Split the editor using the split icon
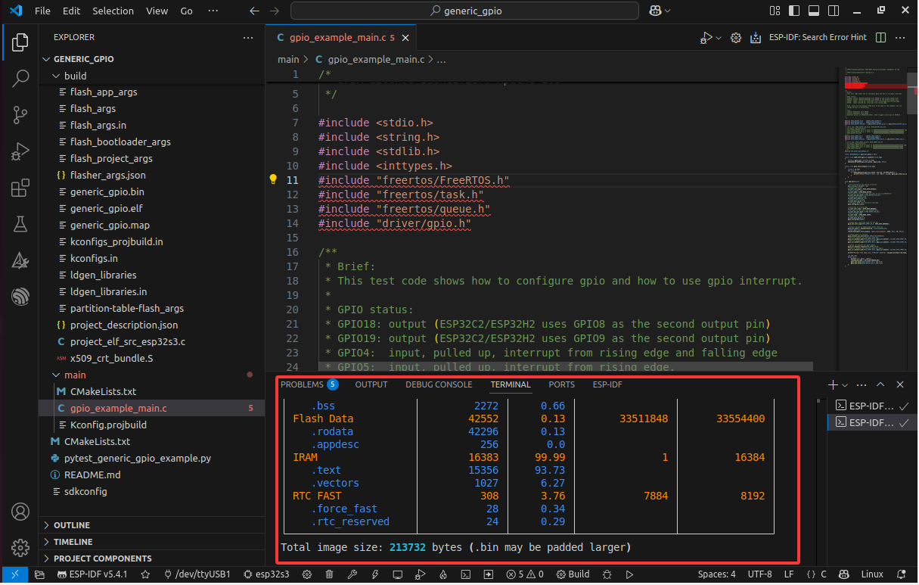This screenshot has width=919, height=585. [883, 36]
